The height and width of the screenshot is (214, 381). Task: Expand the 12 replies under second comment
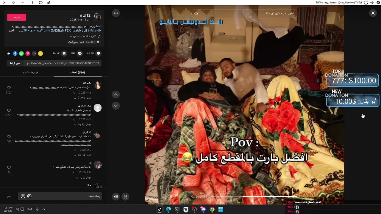[x=82, y=125]
